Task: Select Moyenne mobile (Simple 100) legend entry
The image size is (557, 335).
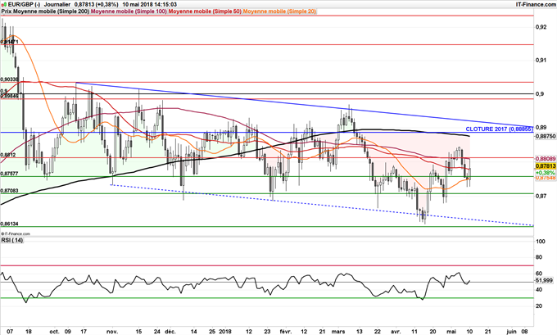Action: [x=129, y=11]
